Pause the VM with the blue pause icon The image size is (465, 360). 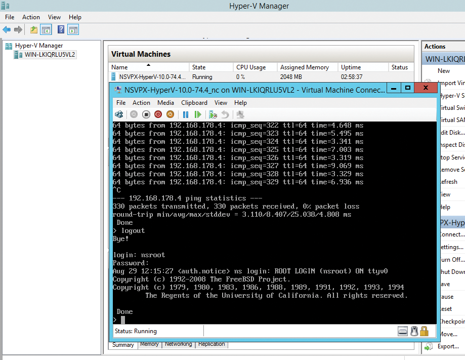click(x=185, y=114)
